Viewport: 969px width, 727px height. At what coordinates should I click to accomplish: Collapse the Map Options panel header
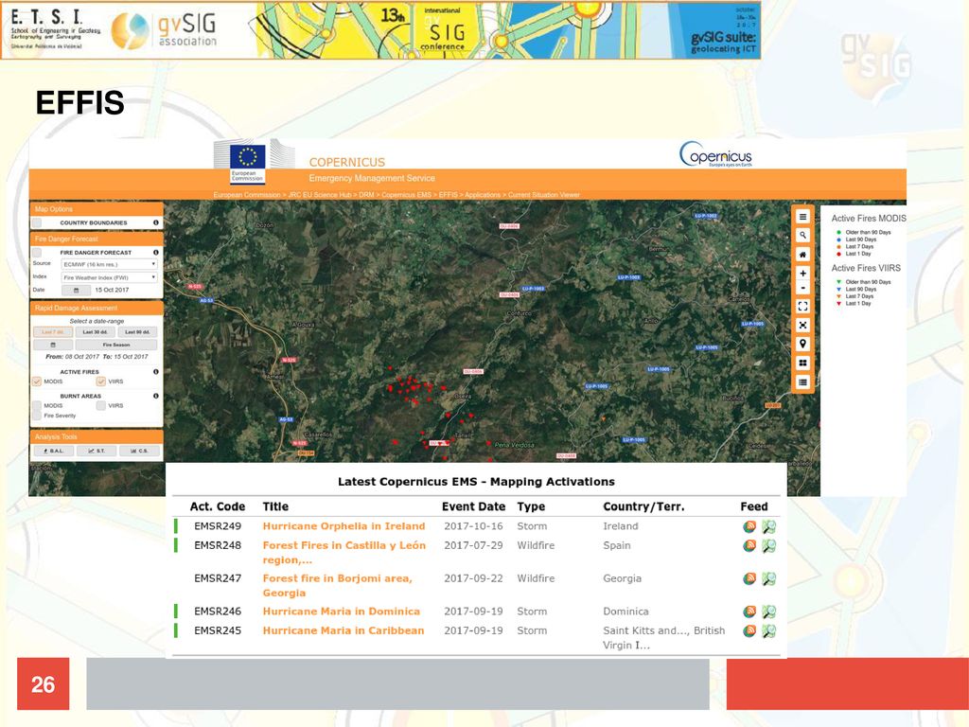pos(97,209)
